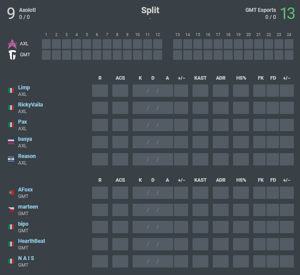Click the GMT label in round timeline

pos(25,55)
